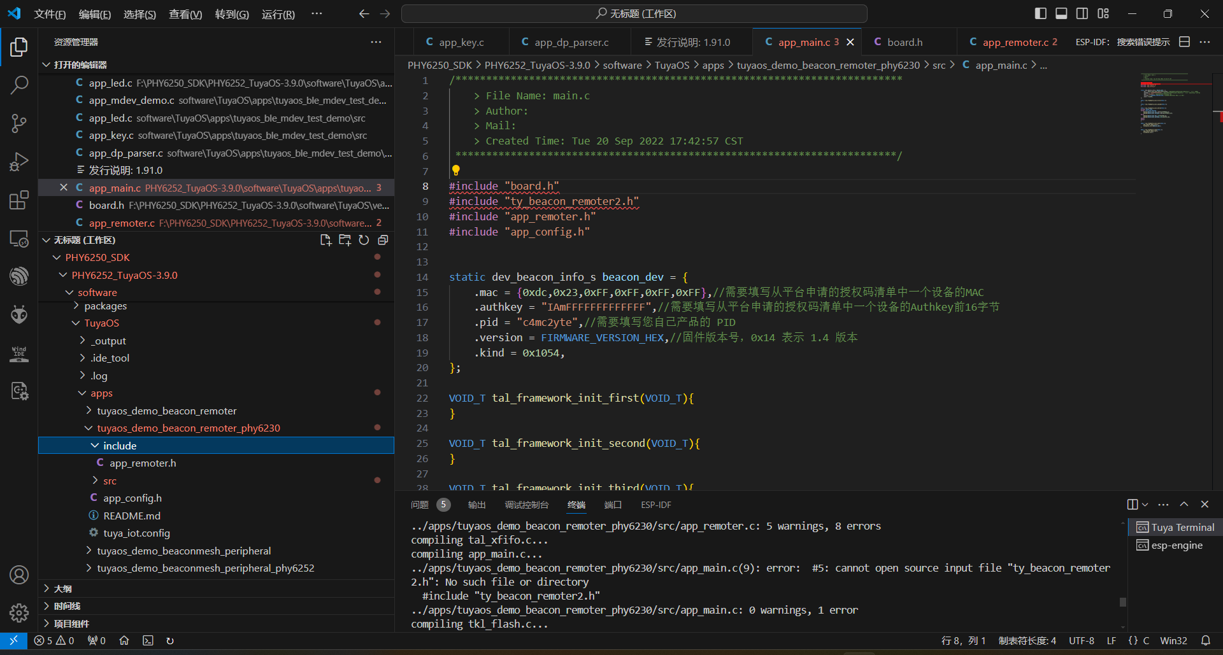Open the Accounts icon in activity bar
1223x655 pixels.
[x=19, y=575]
